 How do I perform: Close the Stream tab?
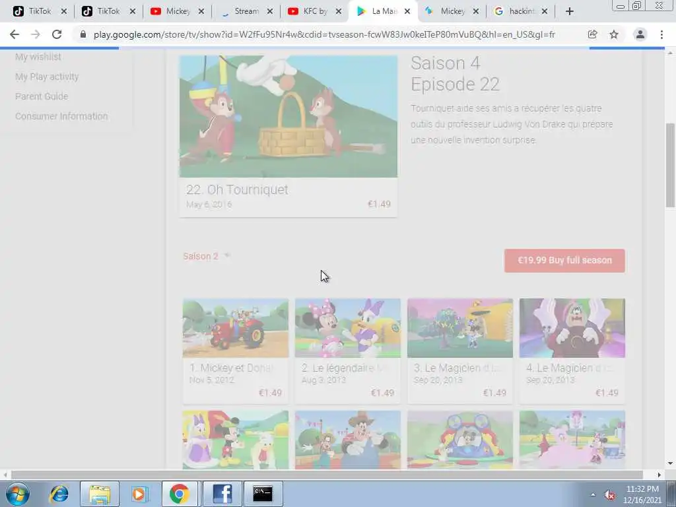pyautogui.click(x=270, y=11)
